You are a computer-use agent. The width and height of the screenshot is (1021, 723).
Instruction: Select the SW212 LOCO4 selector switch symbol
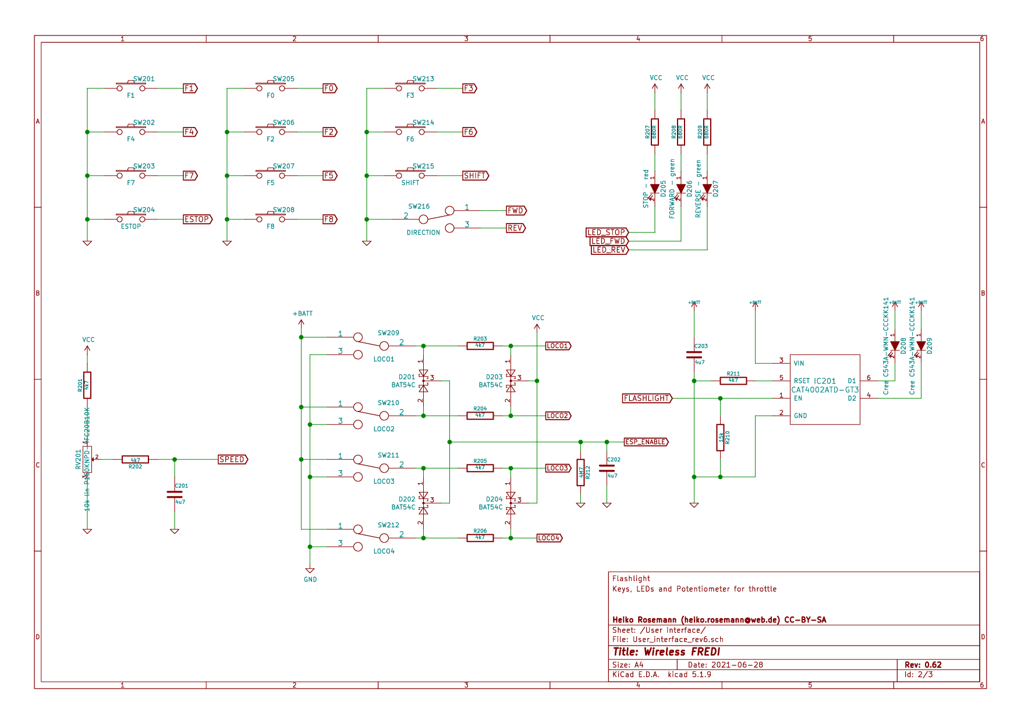(371, 538)
